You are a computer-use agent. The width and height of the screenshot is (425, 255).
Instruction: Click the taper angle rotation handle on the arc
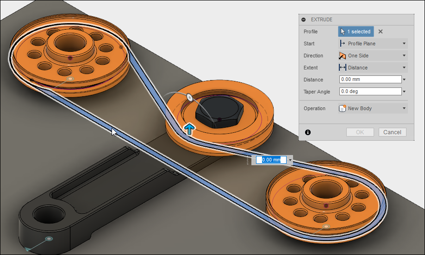[x=189, y=97]
